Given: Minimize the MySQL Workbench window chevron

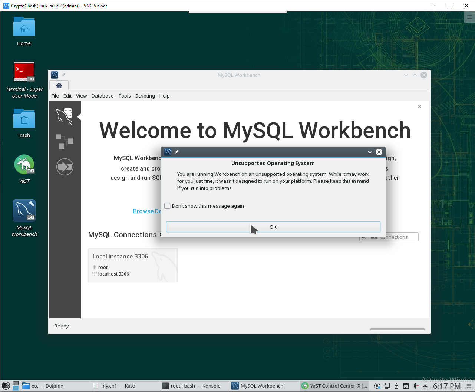Looking at the screenshot, I should 406,75.
